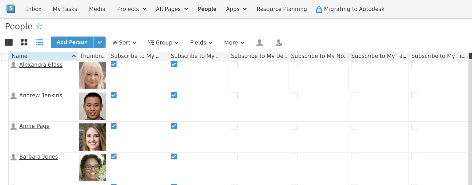Viewport: 472px width, 185px height.
Task: Click the Add Person button
Action: tap(72, 42)
